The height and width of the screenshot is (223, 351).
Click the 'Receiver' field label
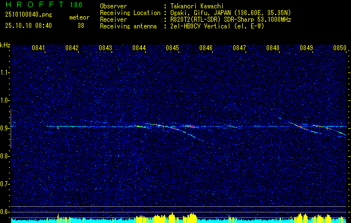coord(113,20)
